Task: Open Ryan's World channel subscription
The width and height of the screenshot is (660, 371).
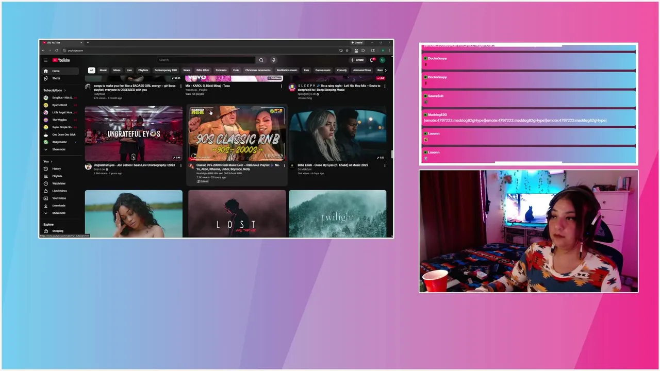Action: coord(61,105)
